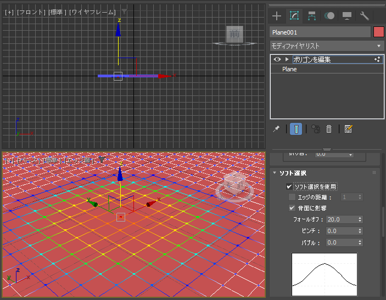Click the フォールオフ spinner arrows
Viewport: 386px width, 300px height.
(360, 219)
